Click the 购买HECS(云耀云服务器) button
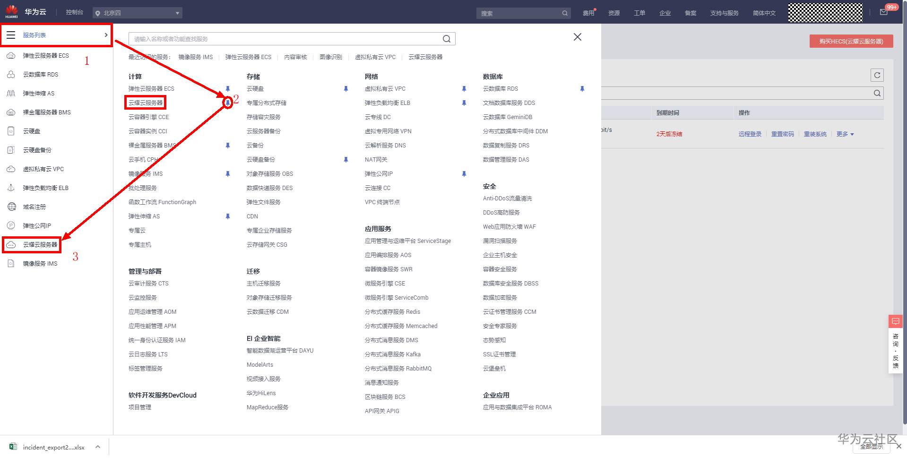Screen dimensions: 907x458 point(851,41)
